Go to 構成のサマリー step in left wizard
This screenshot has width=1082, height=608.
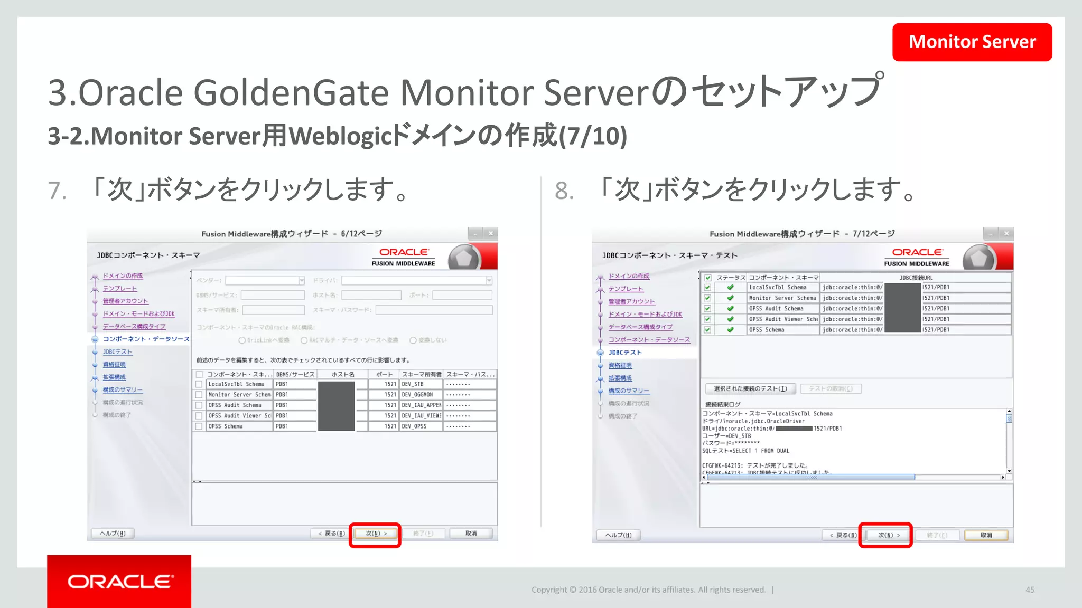click(x=123, y=390)
